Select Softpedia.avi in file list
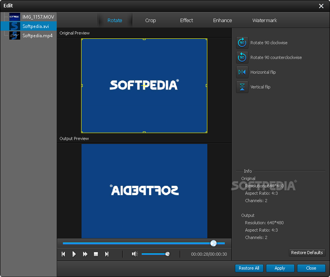330x277 pixels. click(x=29, y=26)
